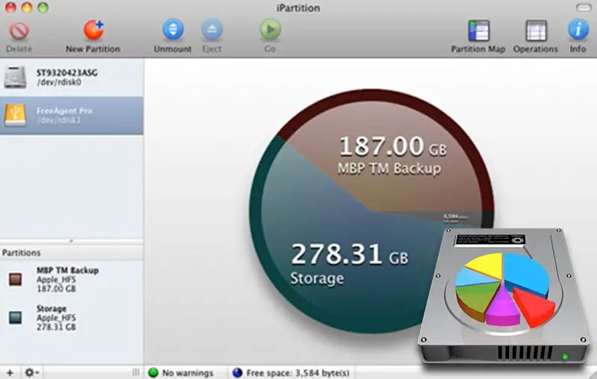Viewport: 597px width, 379px height.
Task: Click the yellow USB drive icon
Action: tap(15, 116)
